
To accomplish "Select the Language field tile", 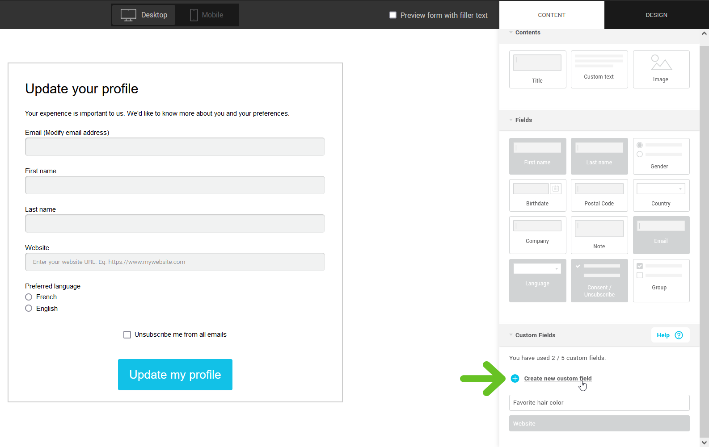I will (x=537, y=280).
